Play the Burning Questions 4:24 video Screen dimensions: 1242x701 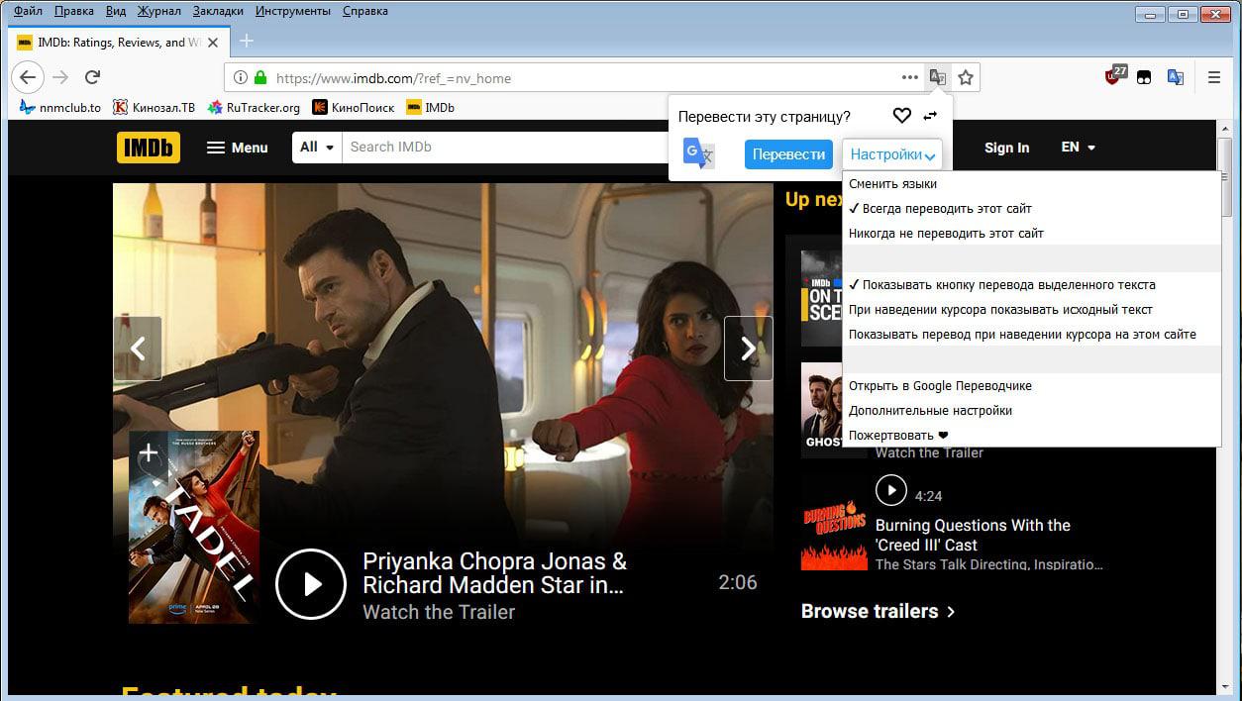pos(890,490)
